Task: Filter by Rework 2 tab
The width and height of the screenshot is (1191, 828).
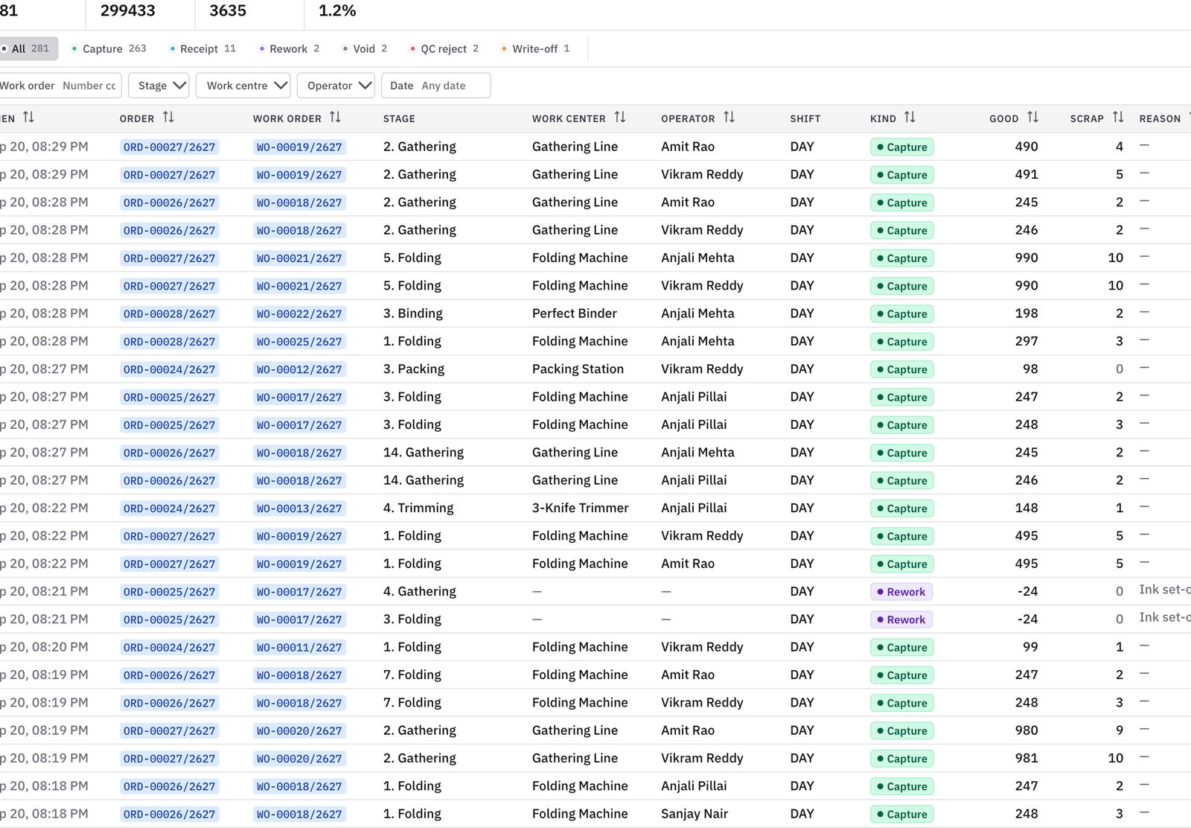Action: tap(289, 48)
